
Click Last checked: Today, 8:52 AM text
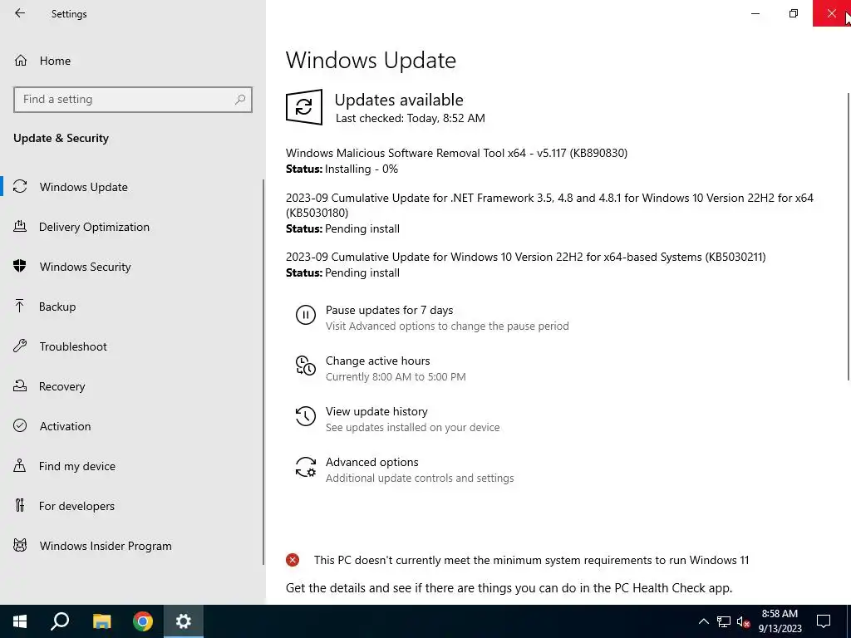tap(411, 118)
